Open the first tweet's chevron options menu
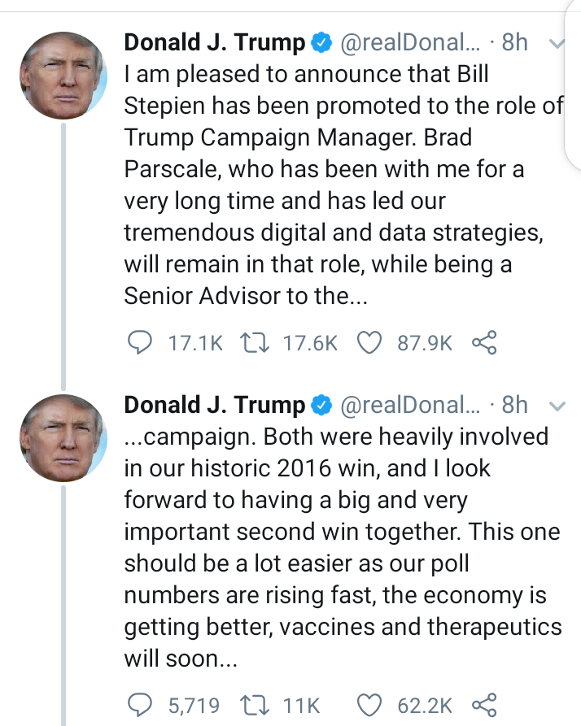Image resolution: width=581 pixels, height=726 pixels. coord(557,44)
